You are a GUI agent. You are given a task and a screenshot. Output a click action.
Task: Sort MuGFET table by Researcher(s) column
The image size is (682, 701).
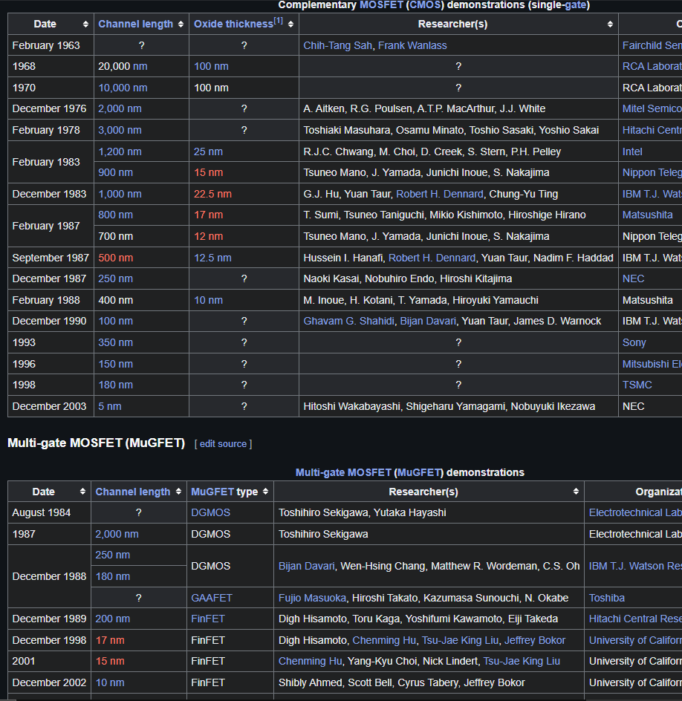point(575,492)
